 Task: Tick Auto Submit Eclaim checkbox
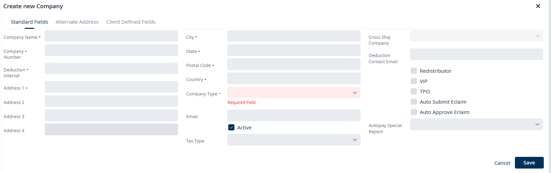click(x=414, y=102)
